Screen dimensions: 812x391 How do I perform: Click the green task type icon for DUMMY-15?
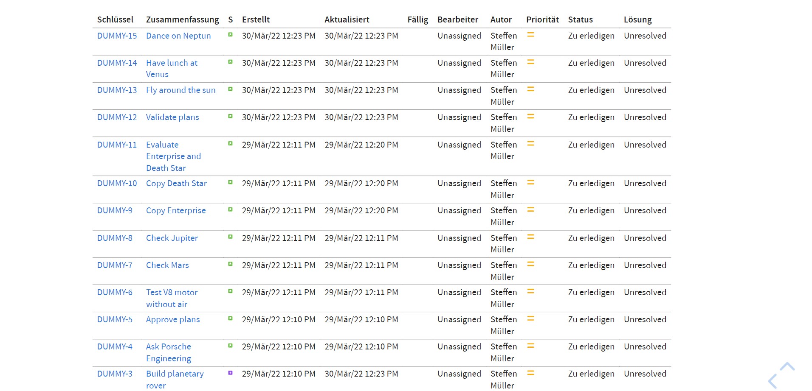point(230,36)
